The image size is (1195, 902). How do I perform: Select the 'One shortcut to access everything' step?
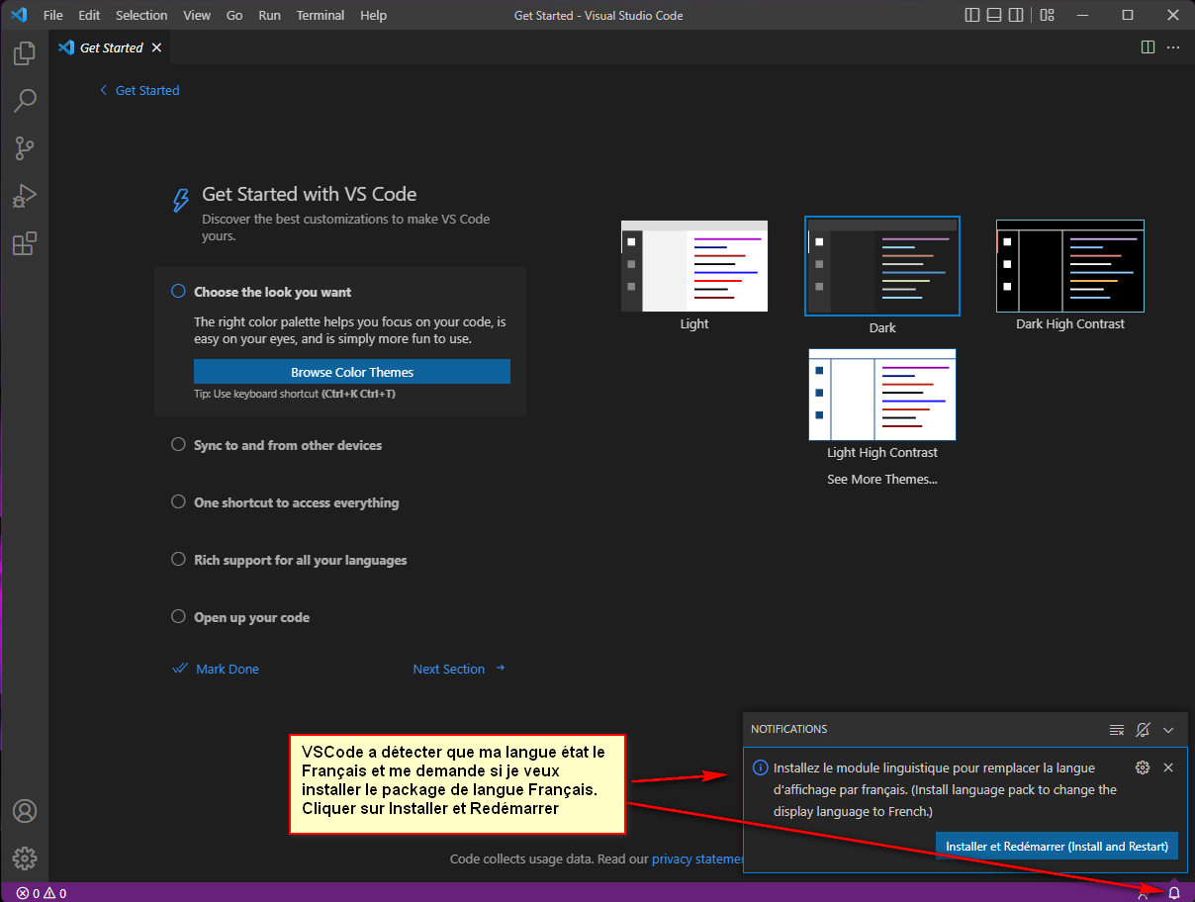click(x=296, y=502)
